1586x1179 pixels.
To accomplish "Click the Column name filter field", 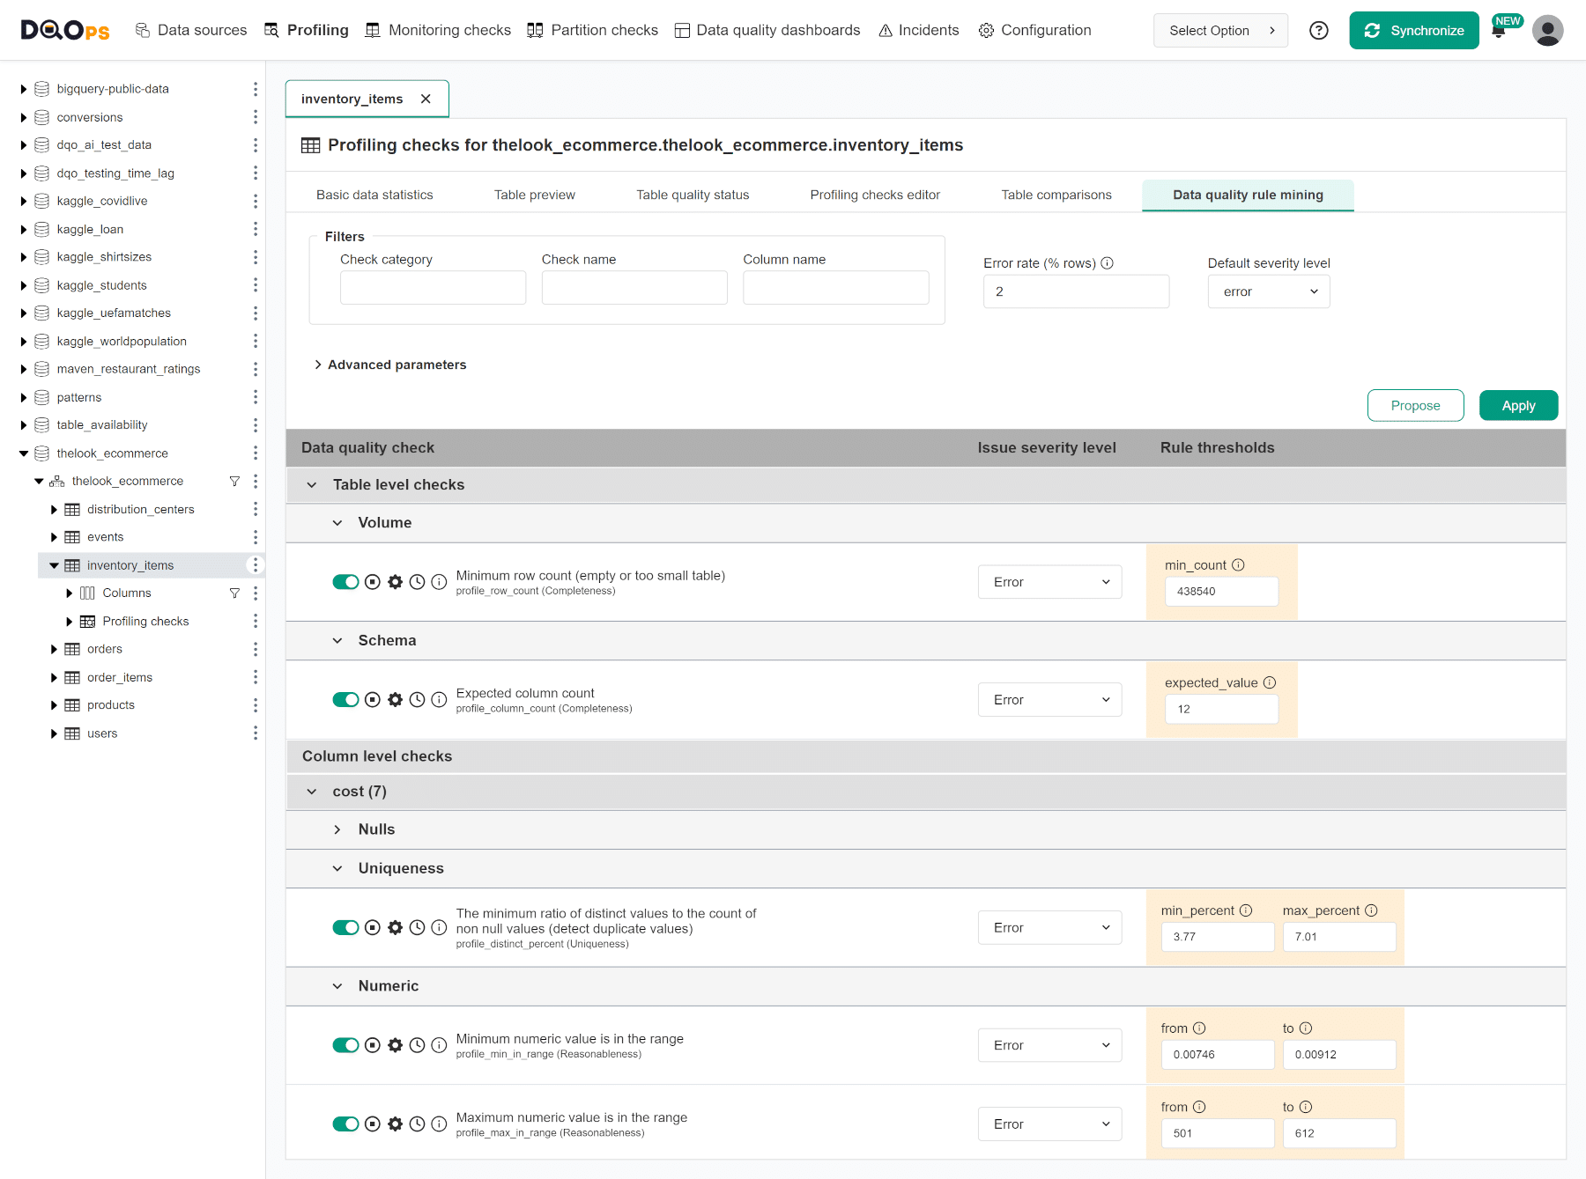I will pos(835,288).
